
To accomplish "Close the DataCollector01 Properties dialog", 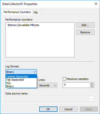I will (96, 4).
